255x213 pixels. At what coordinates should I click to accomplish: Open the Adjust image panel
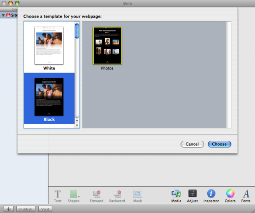pos(192,196)
